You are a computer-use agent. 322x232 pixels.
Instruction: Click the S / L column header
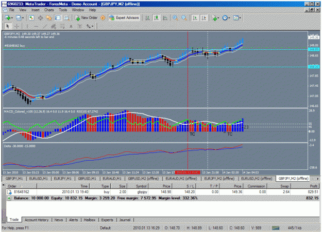(x=184, y=186)
